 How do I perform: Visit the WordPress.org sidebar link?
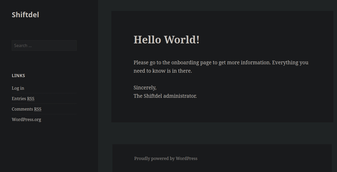(x=26, y=119)
